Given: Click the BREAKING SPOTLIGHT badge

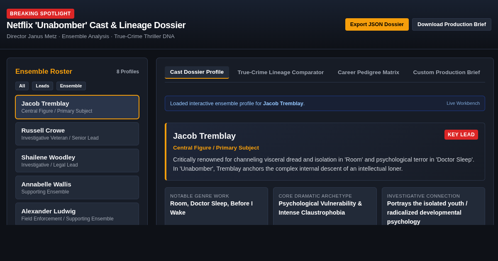Looking at the screenshot, I should pyautogui.click(x=40, y=14).
